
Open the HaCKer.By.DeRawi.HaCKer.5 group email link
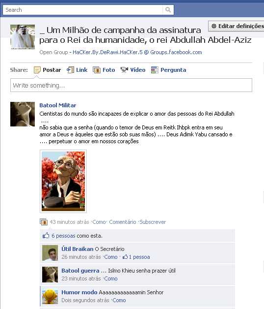(137, 52)
